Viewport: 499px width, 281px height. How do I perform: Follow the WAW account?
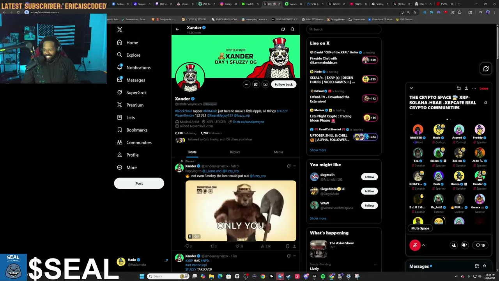pyautogui.click(x=369, y=205)
